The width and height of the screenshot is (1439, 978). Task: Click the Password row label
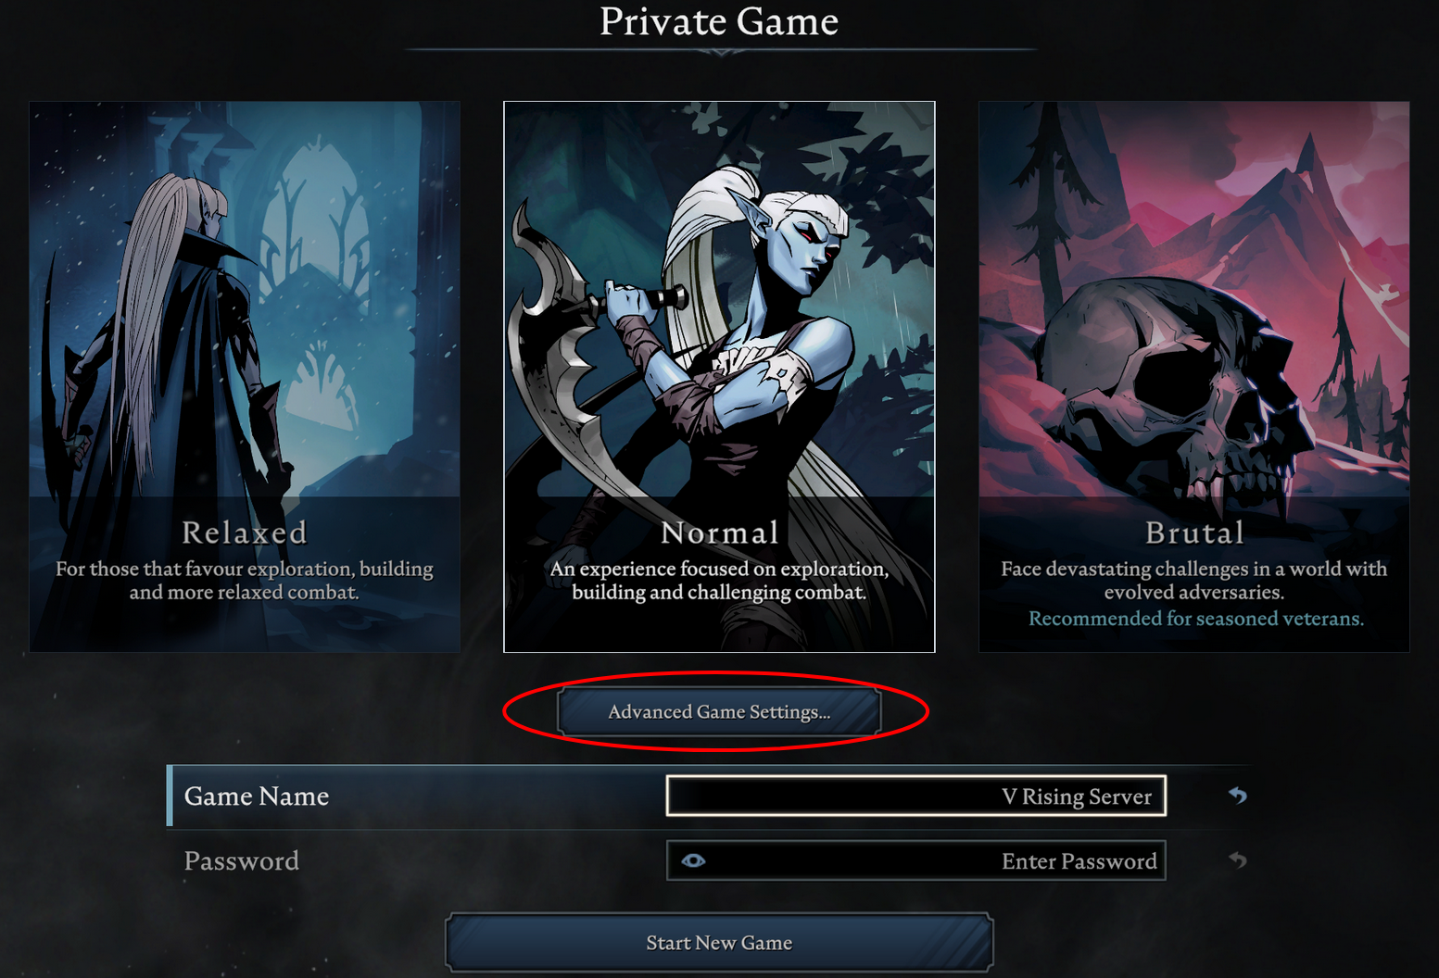tap(242, 861)
